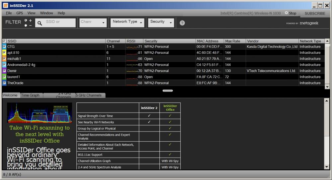332x180 pixels.
Task: Select the laurent1 network row
Action: pos(163,77)
